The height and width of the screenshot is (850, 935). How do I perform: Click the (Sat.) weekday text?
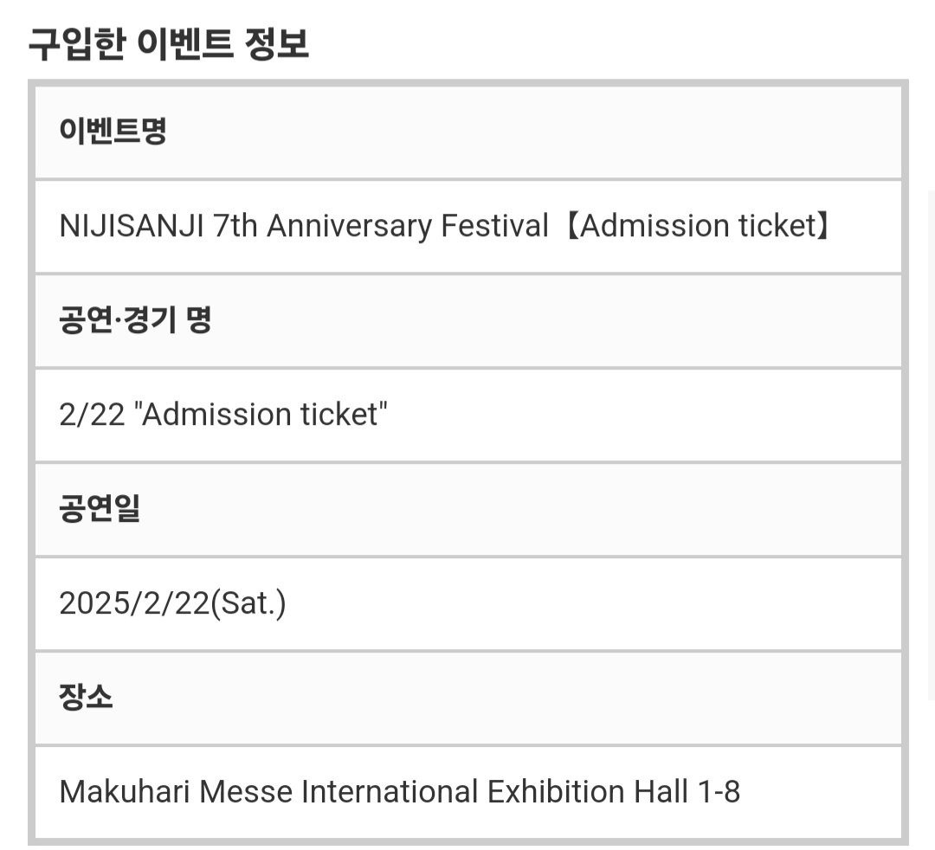click(x=248, y=603)
